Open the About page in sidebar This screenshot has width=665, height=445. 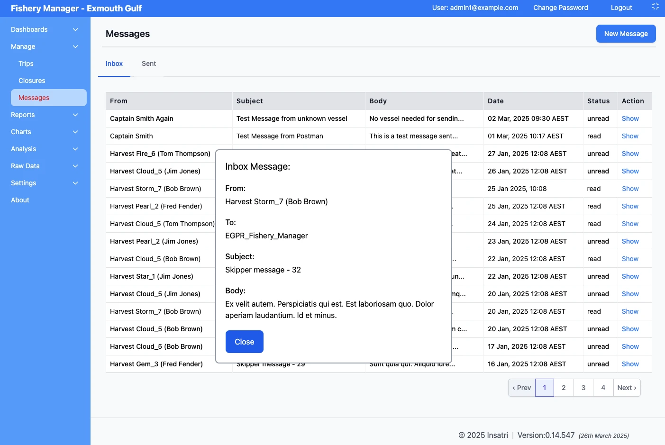pyautogui.click(x=20, y=200)
